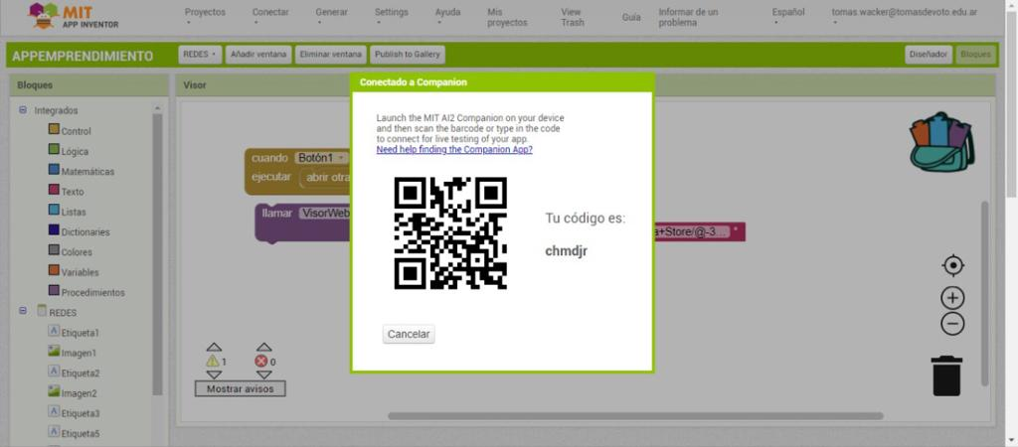
Task: Switch to the Bloques view
Action: pos(976,55)
